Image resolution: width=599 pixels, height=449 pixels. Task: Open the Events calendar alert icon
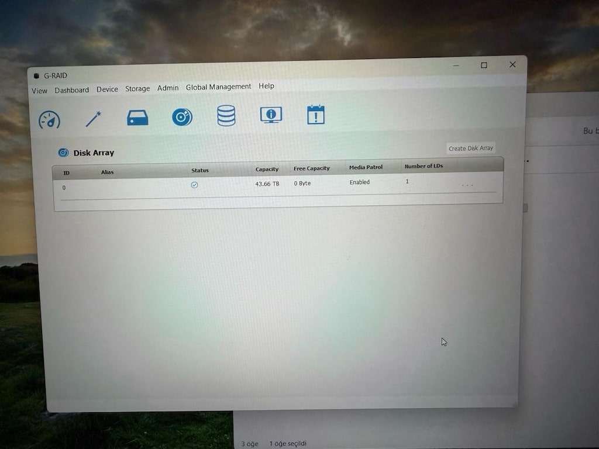(x=315, y=114)
